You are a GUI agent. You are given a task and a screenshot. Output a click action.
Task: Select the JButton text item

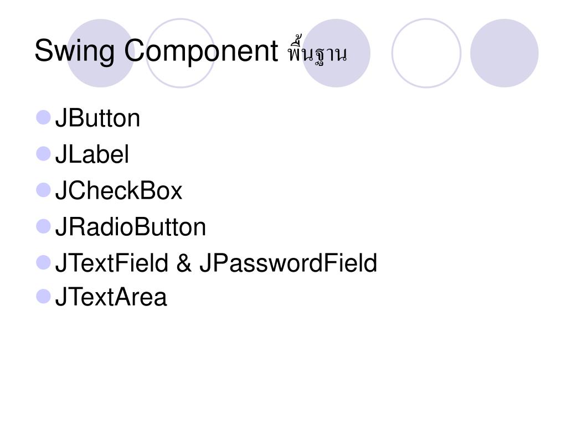pyautogui.click(x=97, y=118)
